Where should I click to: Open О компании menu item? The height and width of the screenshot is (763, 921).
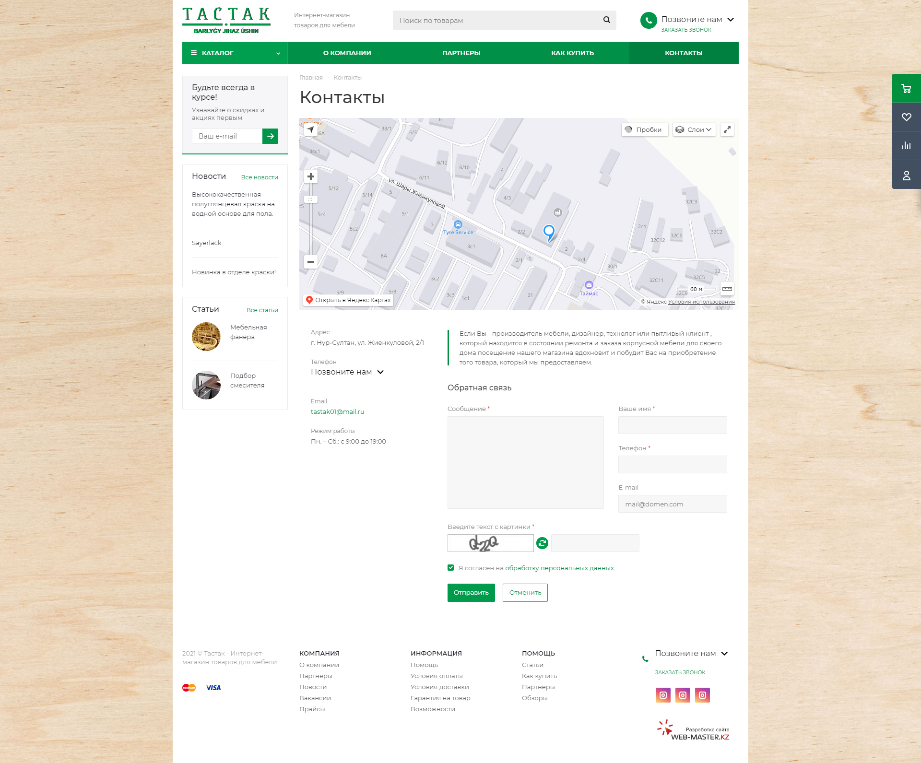(347, 53)
